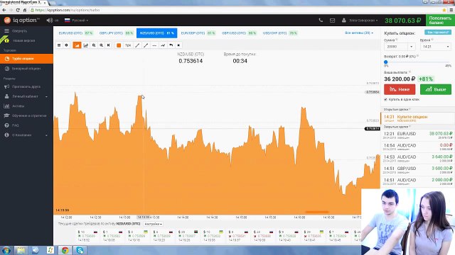Screen dimensions: 455x255
Task: Open the mail envelope icon
Action: click(x=332, y=21)
